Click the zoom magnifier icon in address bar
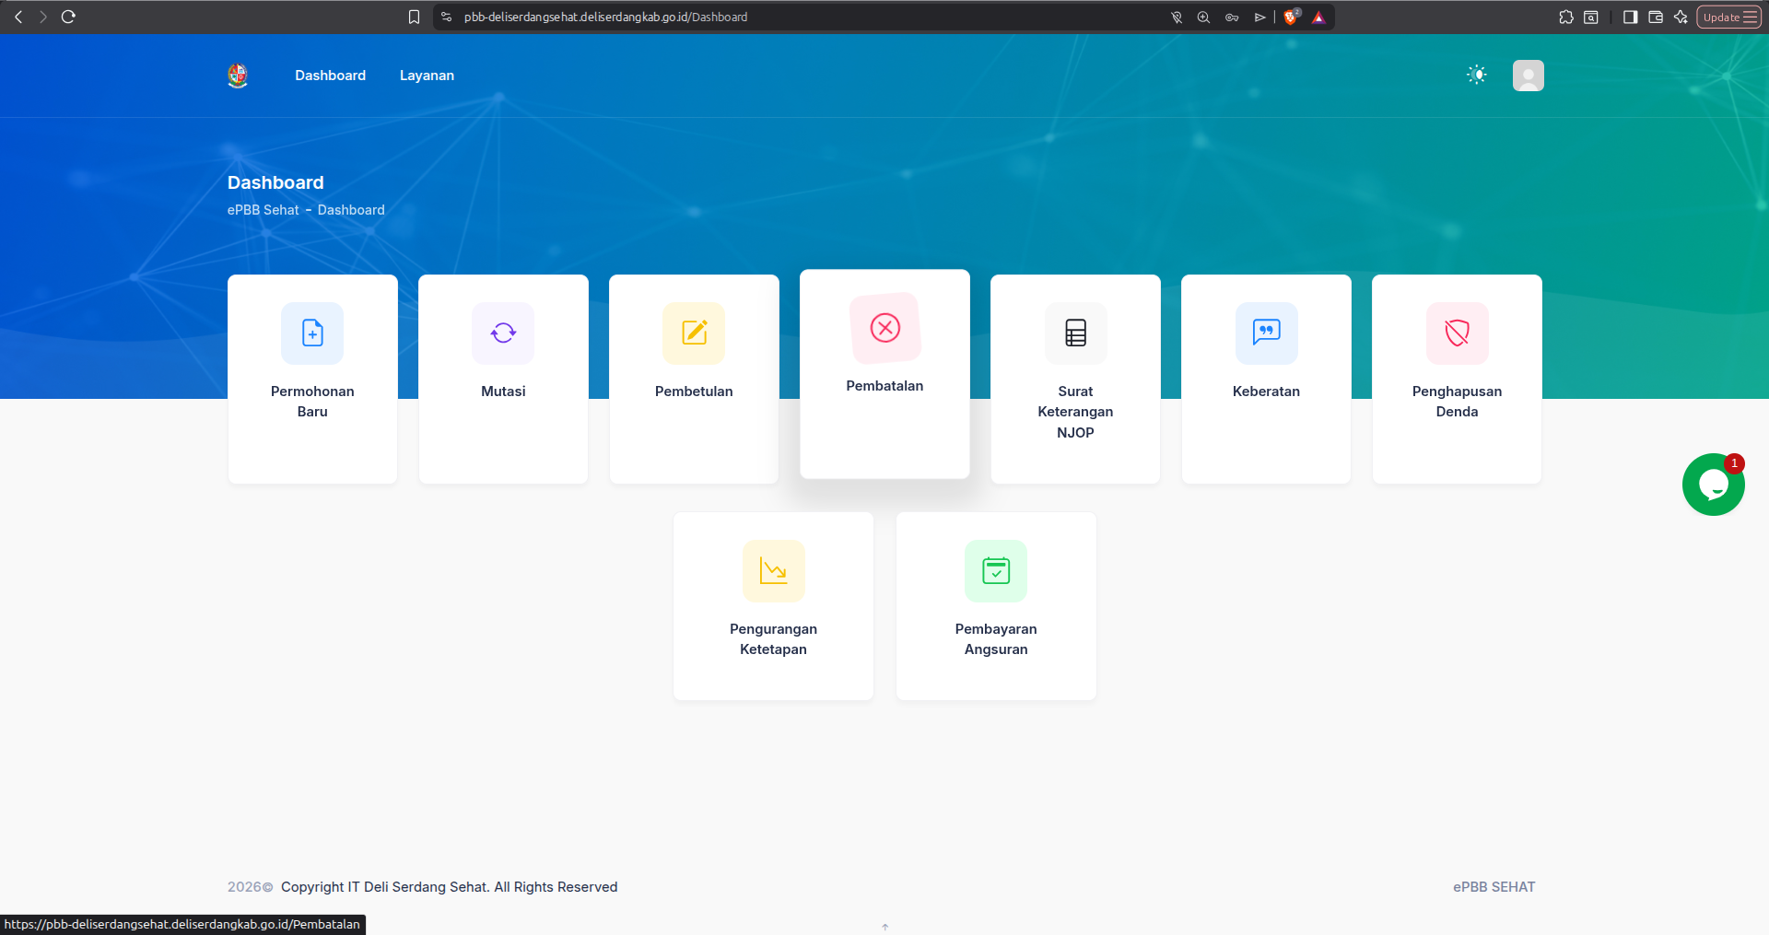Viewport: 1769px width, 935px height. (x=1203, y=17)
